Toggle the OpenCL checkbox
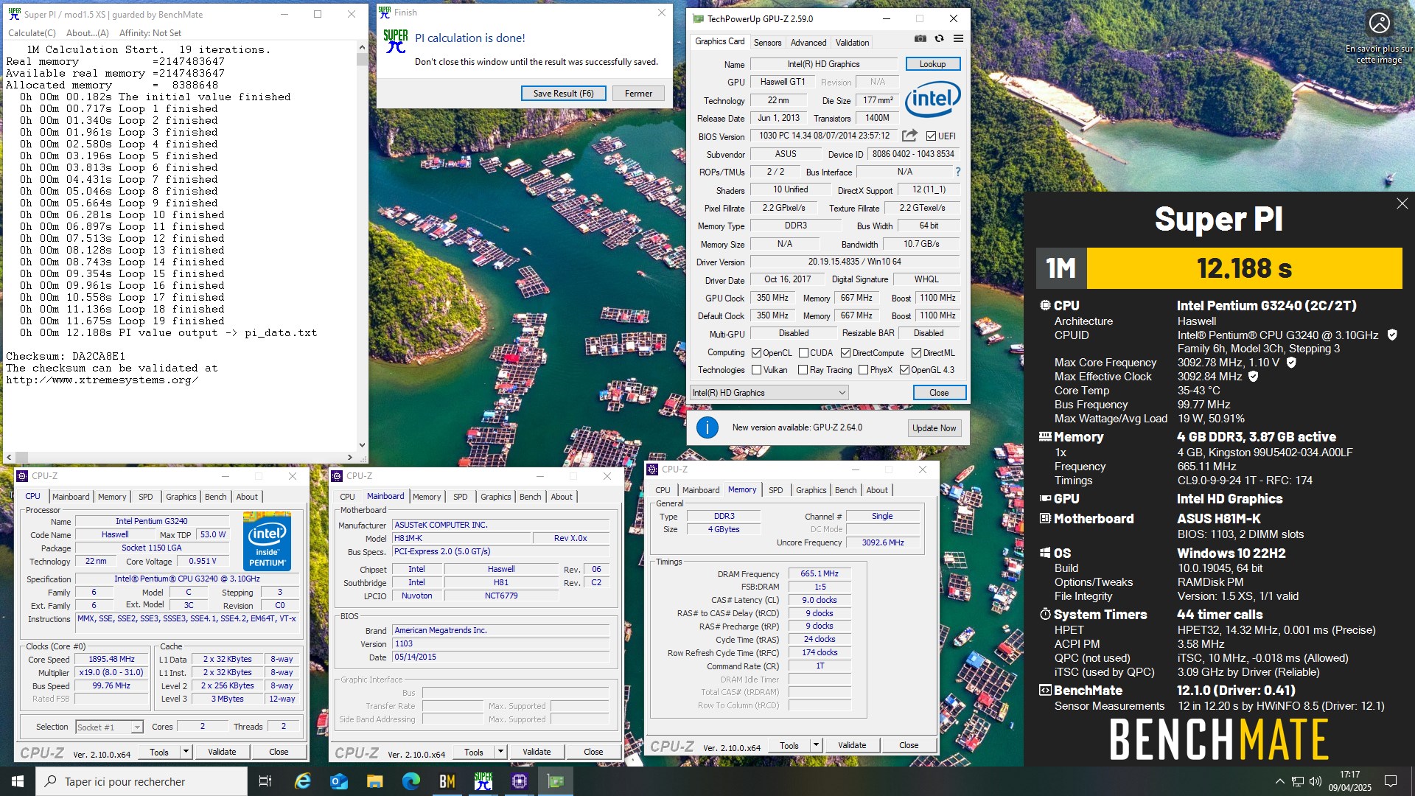The height and width of the screenshot is (796, 1415). point(756,353)
